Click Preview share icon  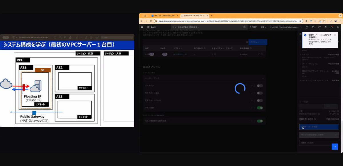(x=70, y=37)
